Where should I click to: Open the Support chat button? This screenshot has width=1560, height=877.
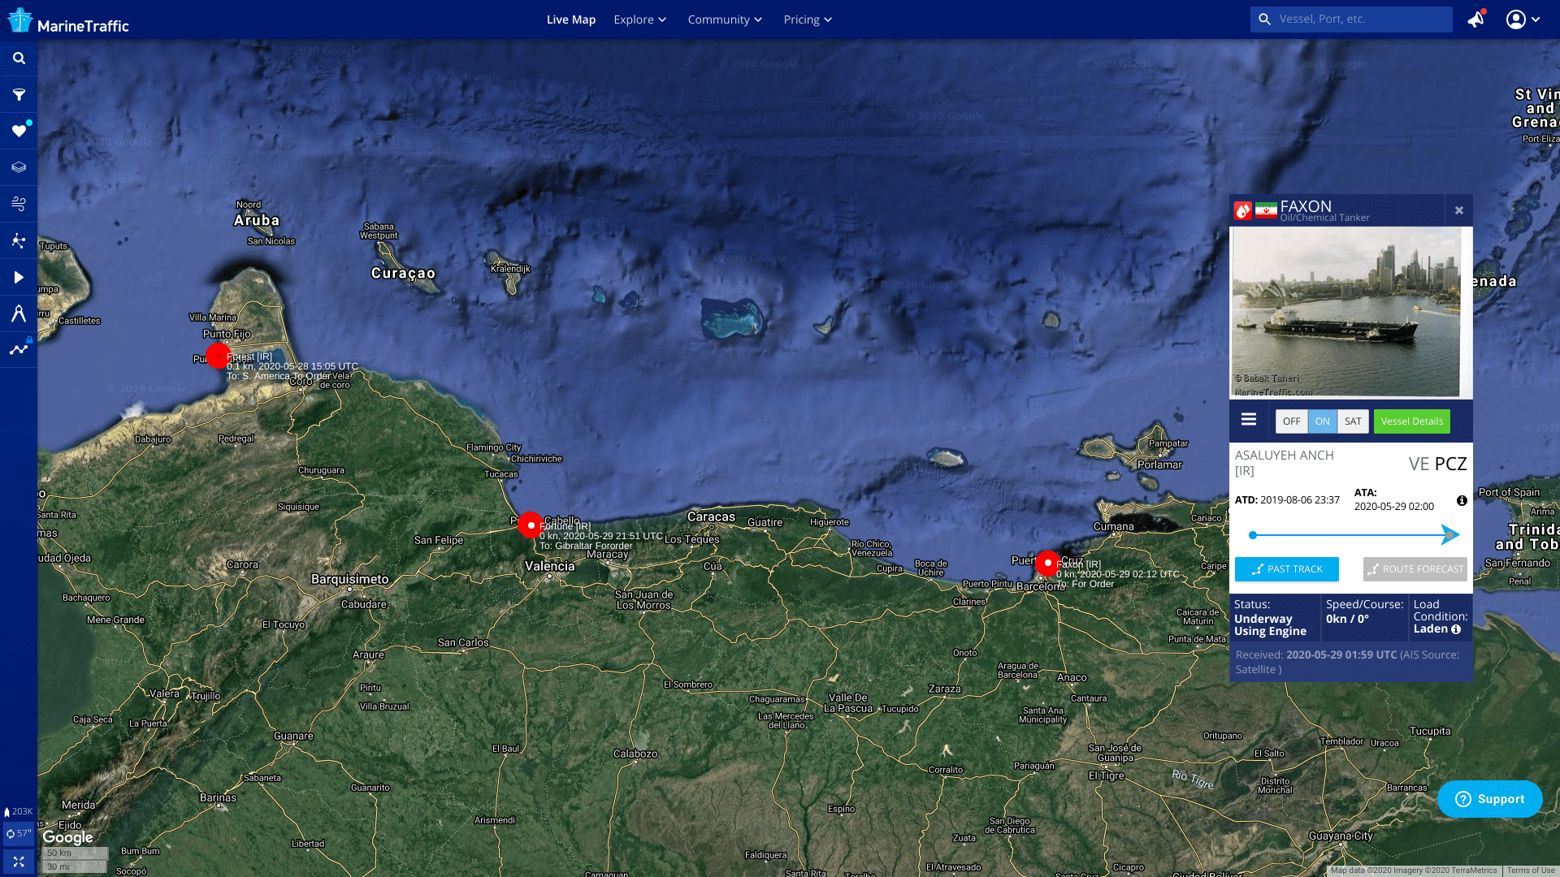(1489, 799)
